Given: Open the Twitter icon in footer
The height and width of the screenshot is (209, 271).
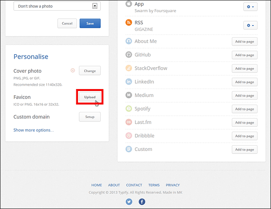Looking at the screenshot, I should (129, 202).
